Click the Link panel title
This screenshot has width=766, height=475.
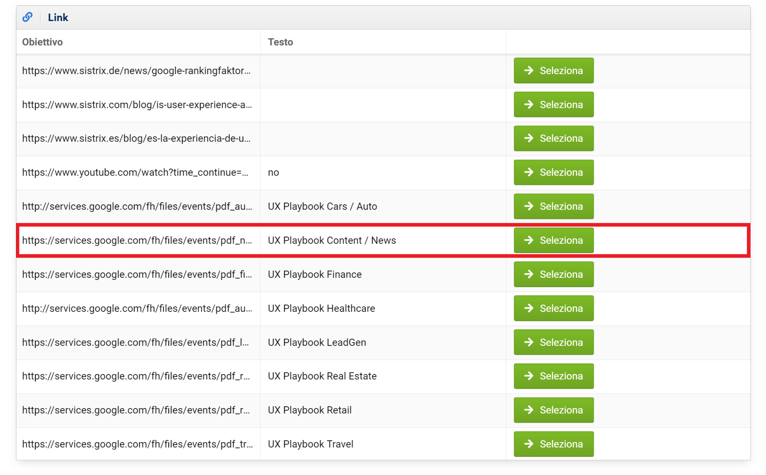58,18
